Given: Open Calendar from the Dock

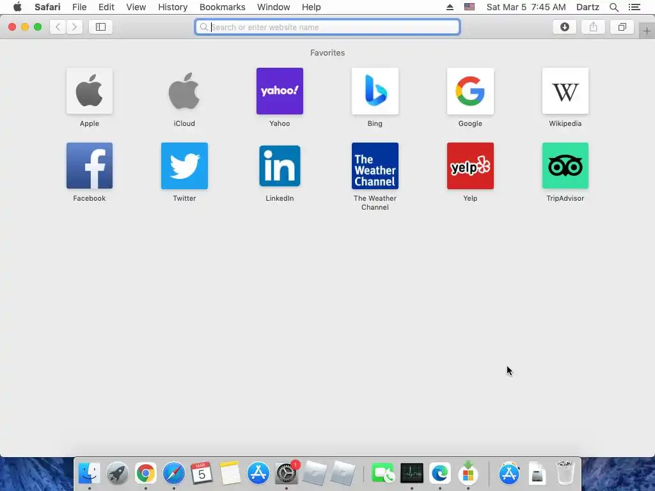Looking at the screenshot, I should tap(201, 474).
